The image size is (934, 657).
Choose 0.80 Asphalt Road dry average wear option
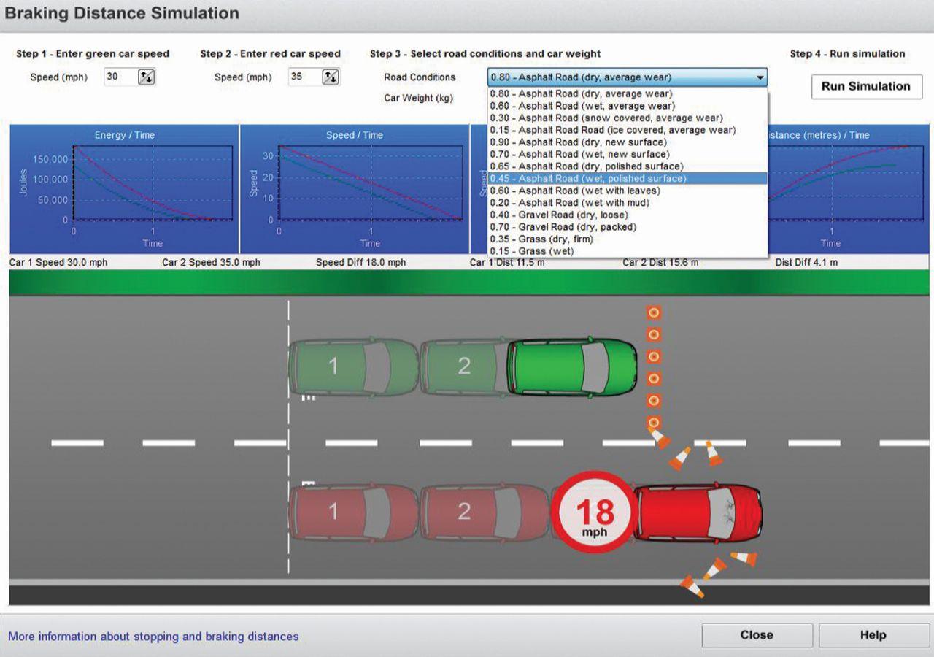(628, 93)
